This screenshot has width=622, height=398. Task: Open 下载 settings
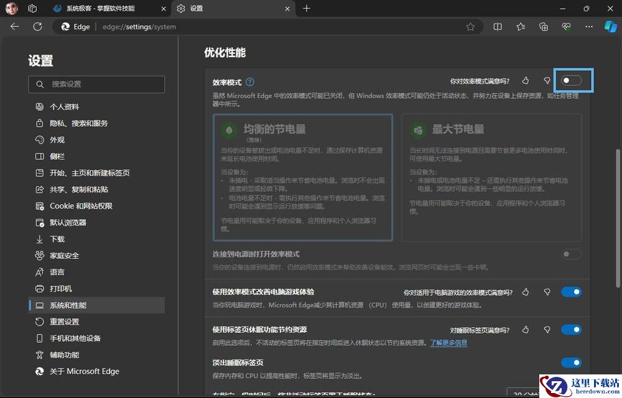[96, 239]
